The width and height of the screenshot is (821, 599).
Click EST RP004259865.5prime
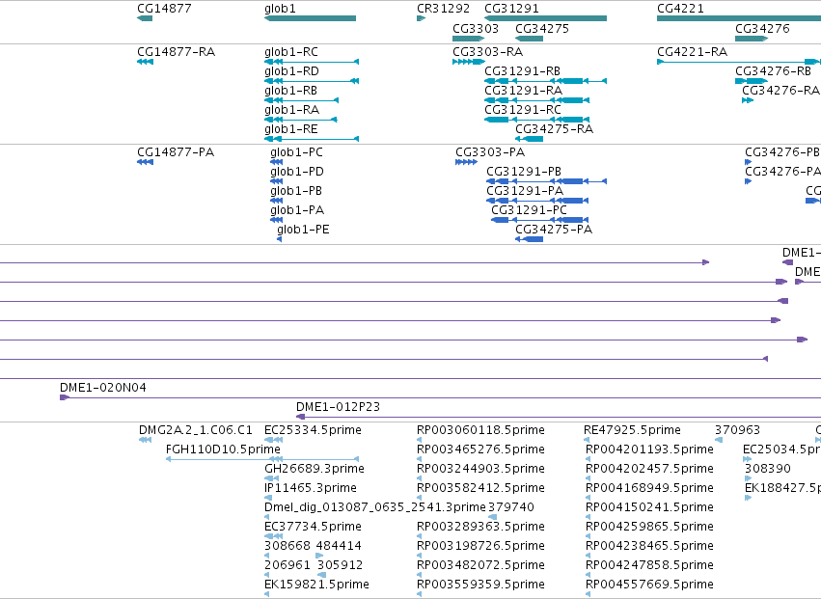click(649, 527)
